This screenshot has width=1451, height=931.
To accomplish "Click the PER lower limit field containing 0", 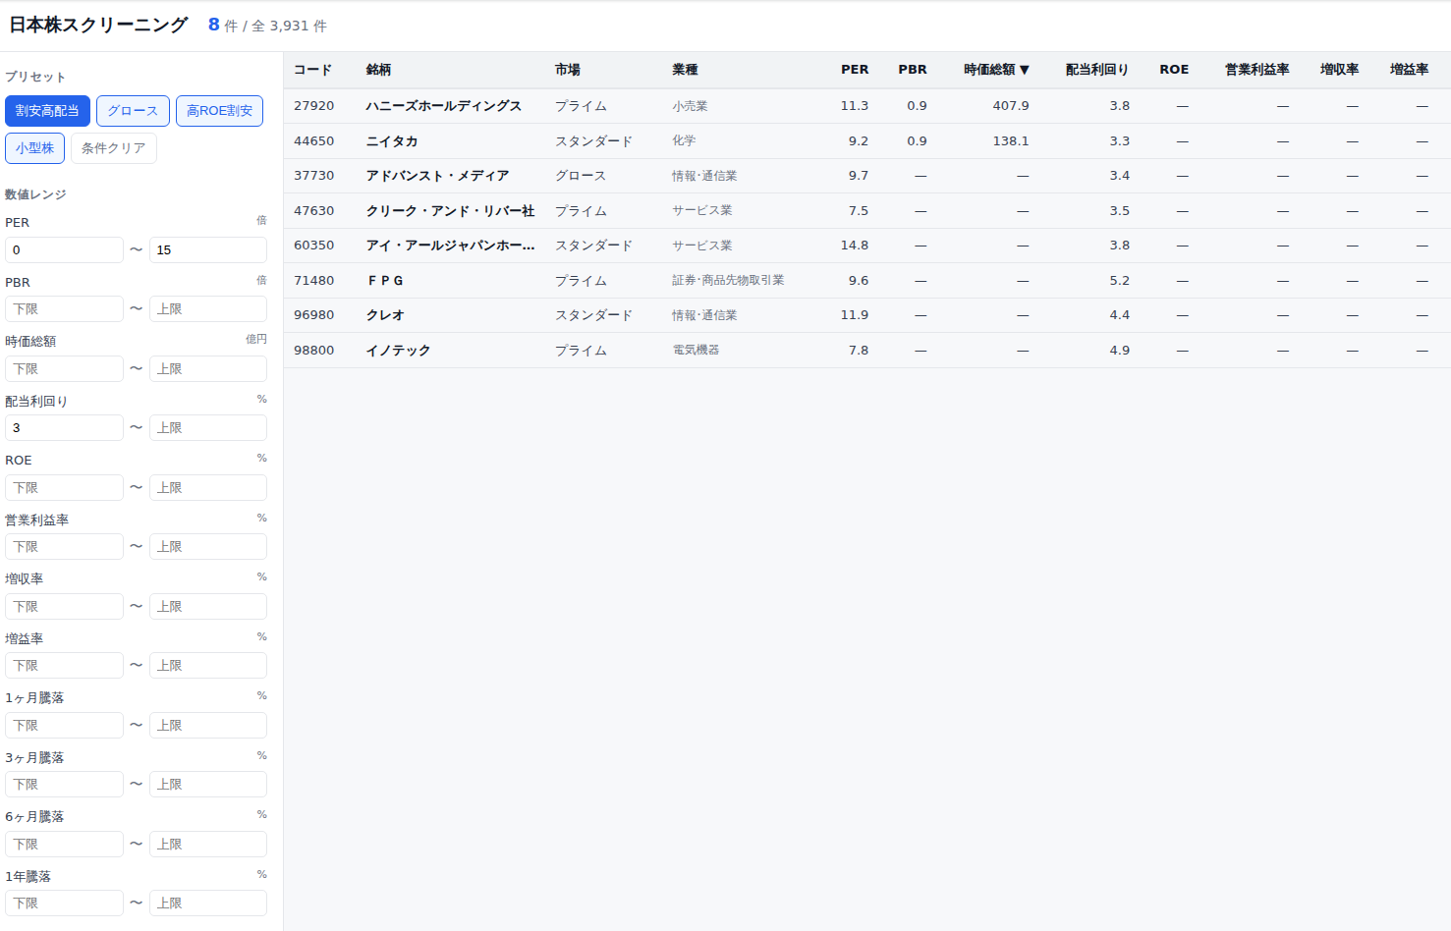I will pyautogui.click(x=64, y=249).
